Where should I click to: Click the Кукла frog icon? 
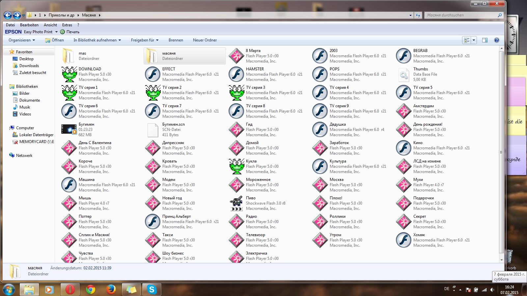coord(236,166)
